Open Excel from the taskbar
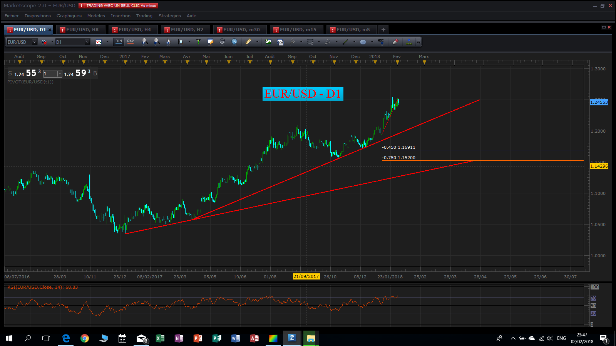 [x=160, y=338]
